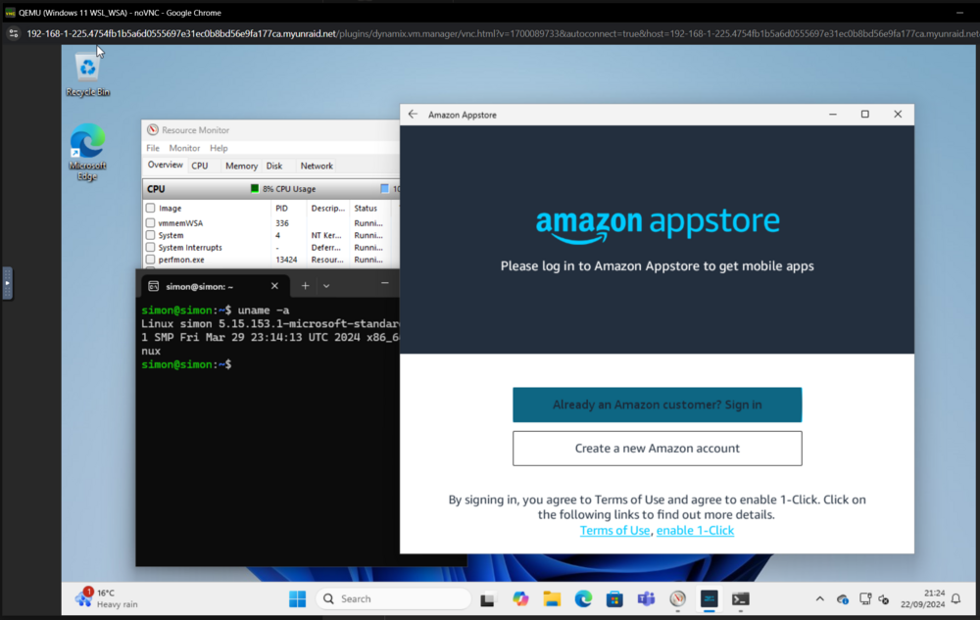Click PID 13424 of perfmon.exe
The width and height of the screenshot is (980, 620).
(286, 260)
